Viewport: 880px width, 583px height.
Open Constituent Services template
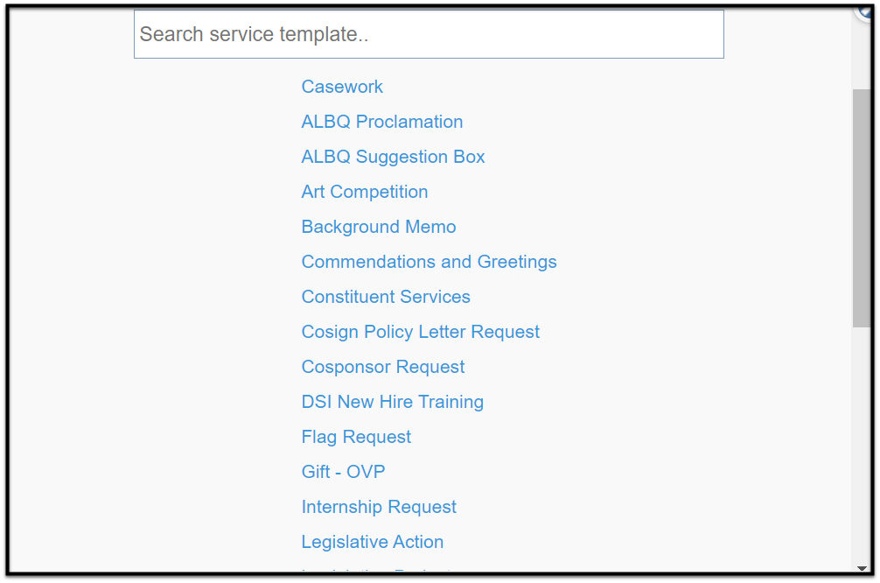pos(386,297)
